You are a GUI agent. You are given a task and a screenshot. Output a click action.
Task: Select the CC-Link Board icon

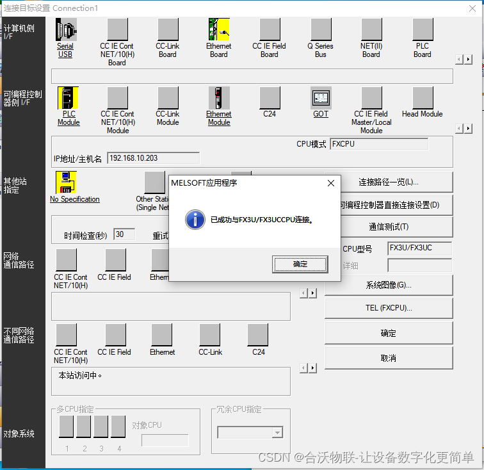point(168,29)
